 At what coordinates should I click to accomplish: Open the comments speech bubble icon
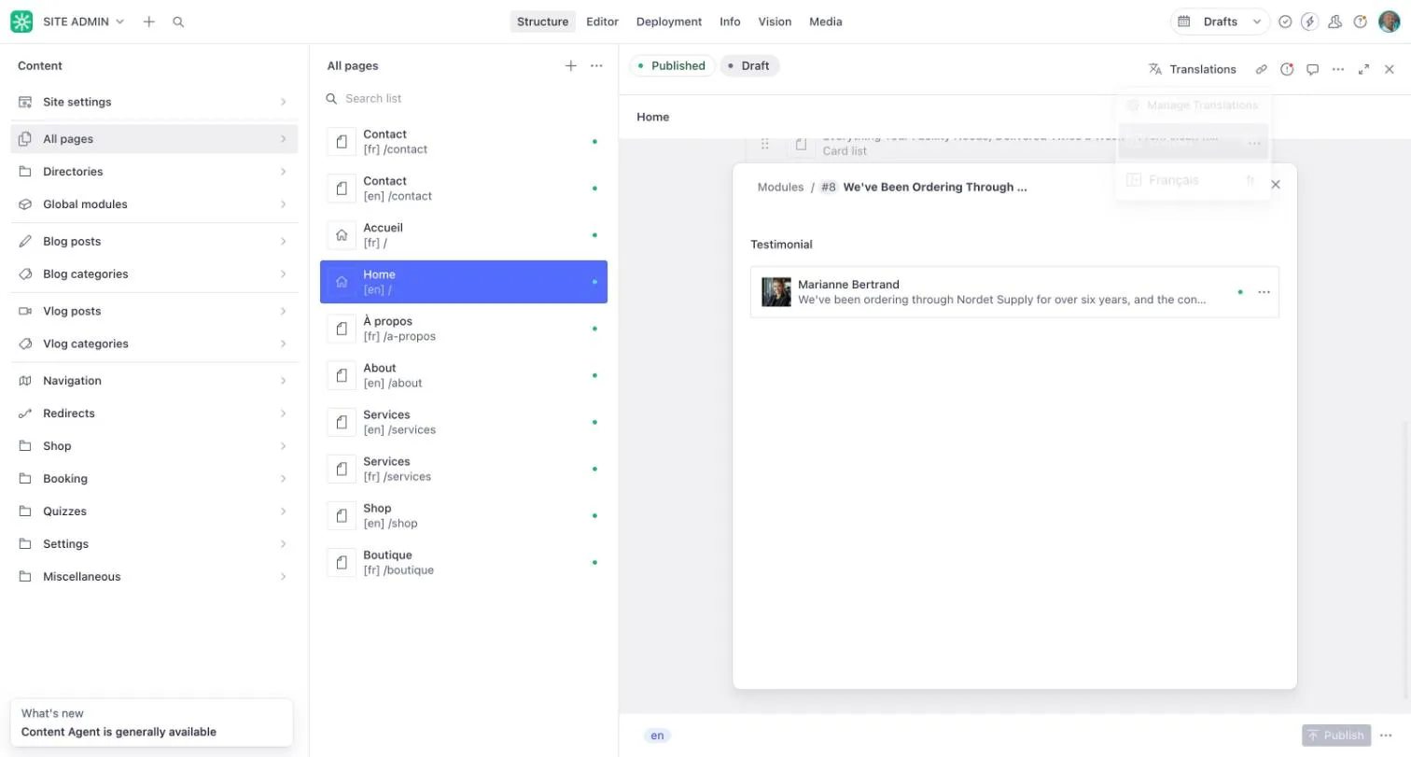tap(1312, 69)
